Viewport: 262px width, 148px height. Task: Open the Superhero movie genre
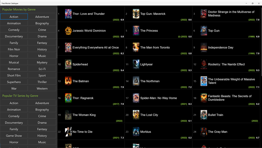click(14, 82)
